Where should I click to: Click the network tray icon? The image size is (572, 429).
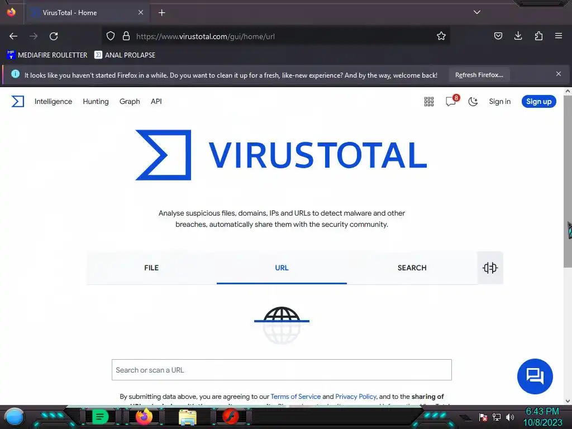[497, 417]
